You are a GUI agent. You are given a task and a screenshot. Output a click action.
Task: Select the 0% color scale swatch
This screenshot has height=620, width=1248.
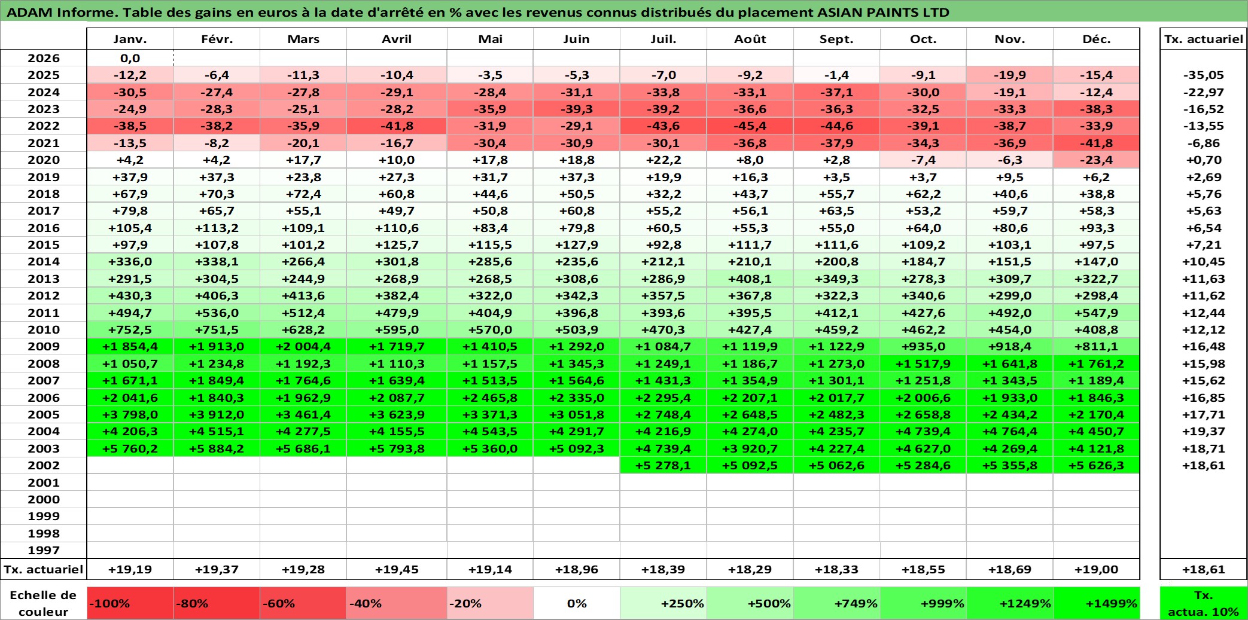576,603
